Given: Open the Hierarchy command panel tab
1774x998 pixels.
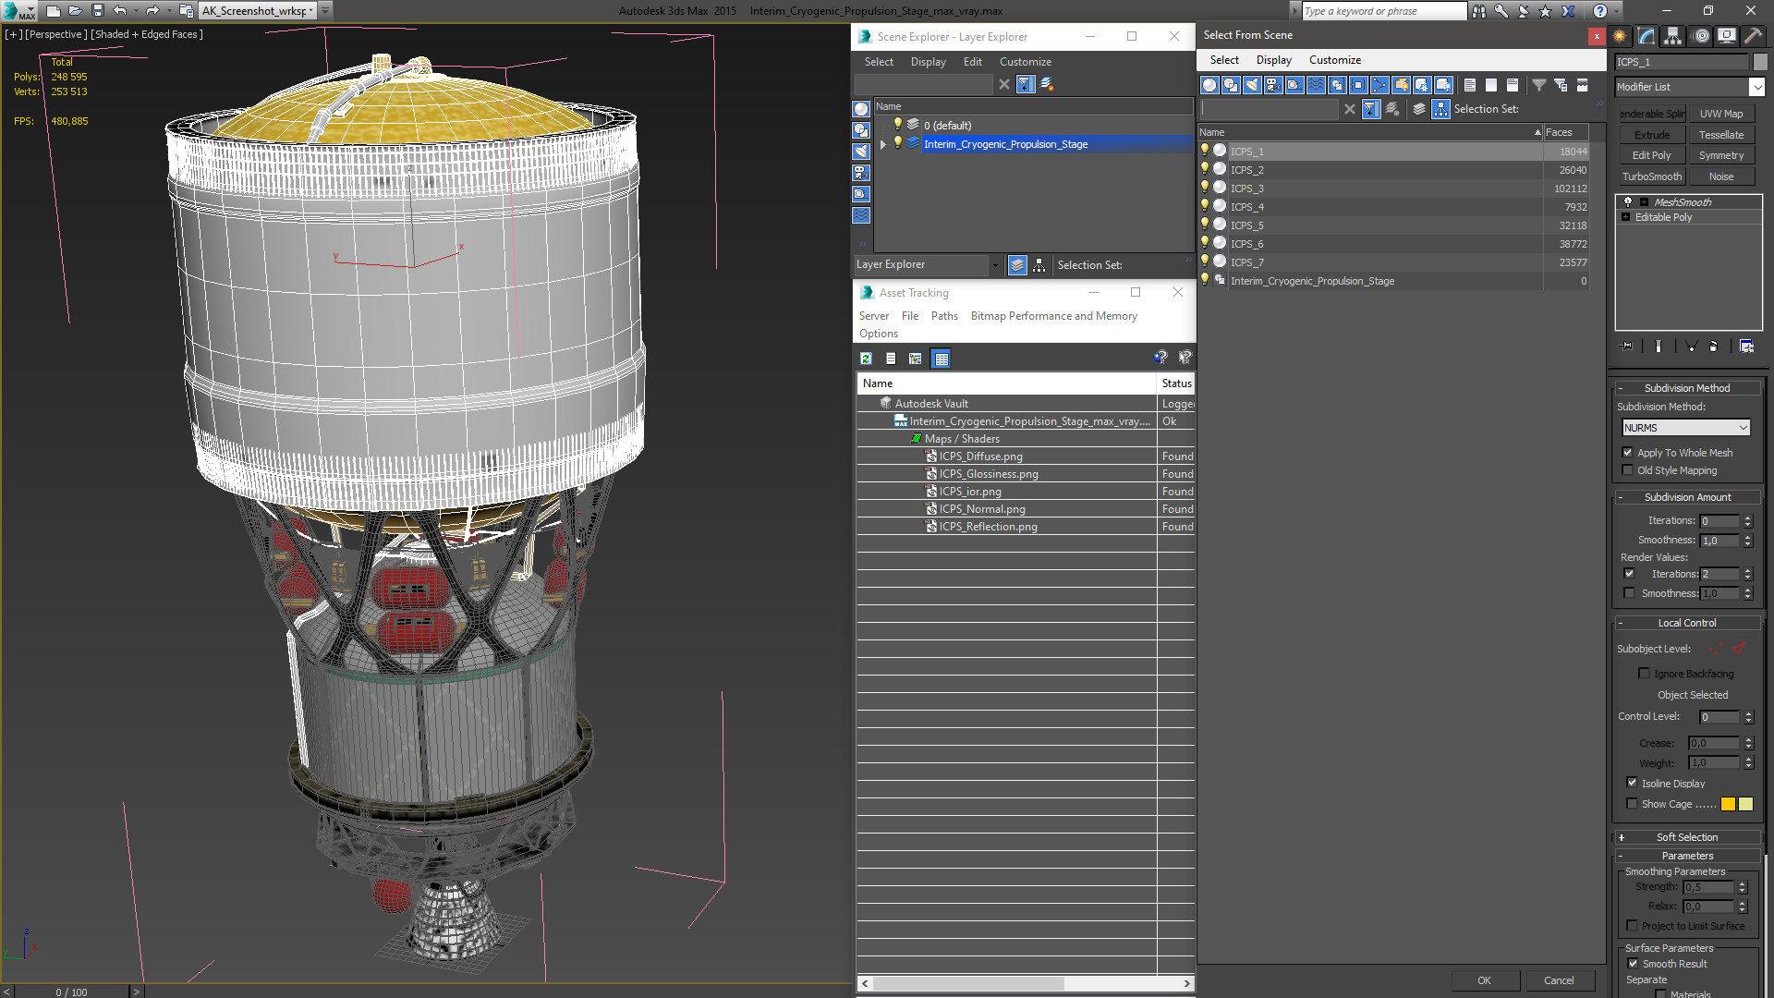Looking at the screenshot, I should 1673,36.
